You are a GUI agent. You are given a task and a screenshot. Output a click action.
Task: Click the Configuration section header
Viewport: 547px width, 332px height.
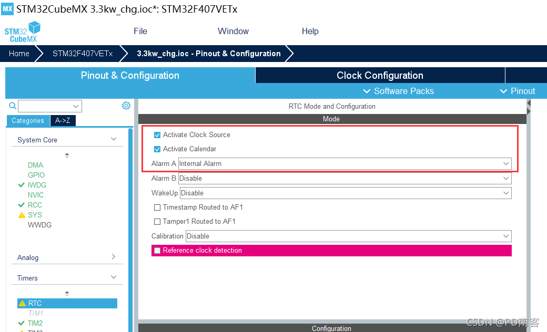[x=332, y=328]
